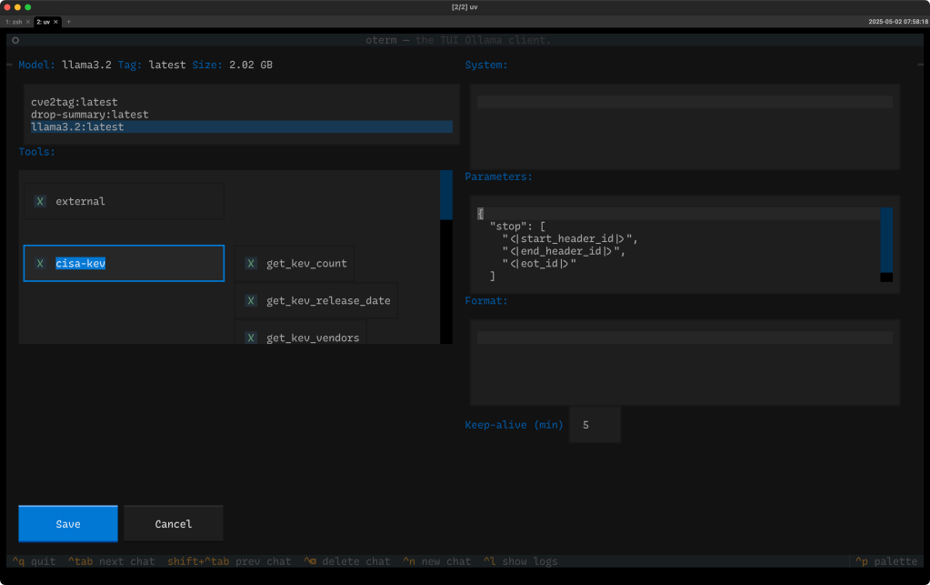Viewport: 930px width, 585px height.
Task: Click "new chat" in the footer bar
Action: click(x=435, y=561)
